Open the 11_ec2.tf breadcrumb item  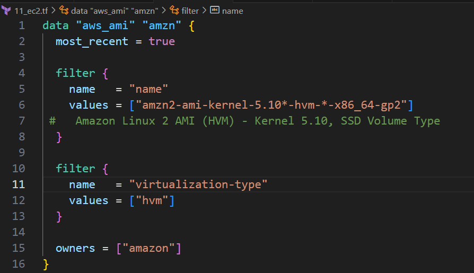coord(31,11)
